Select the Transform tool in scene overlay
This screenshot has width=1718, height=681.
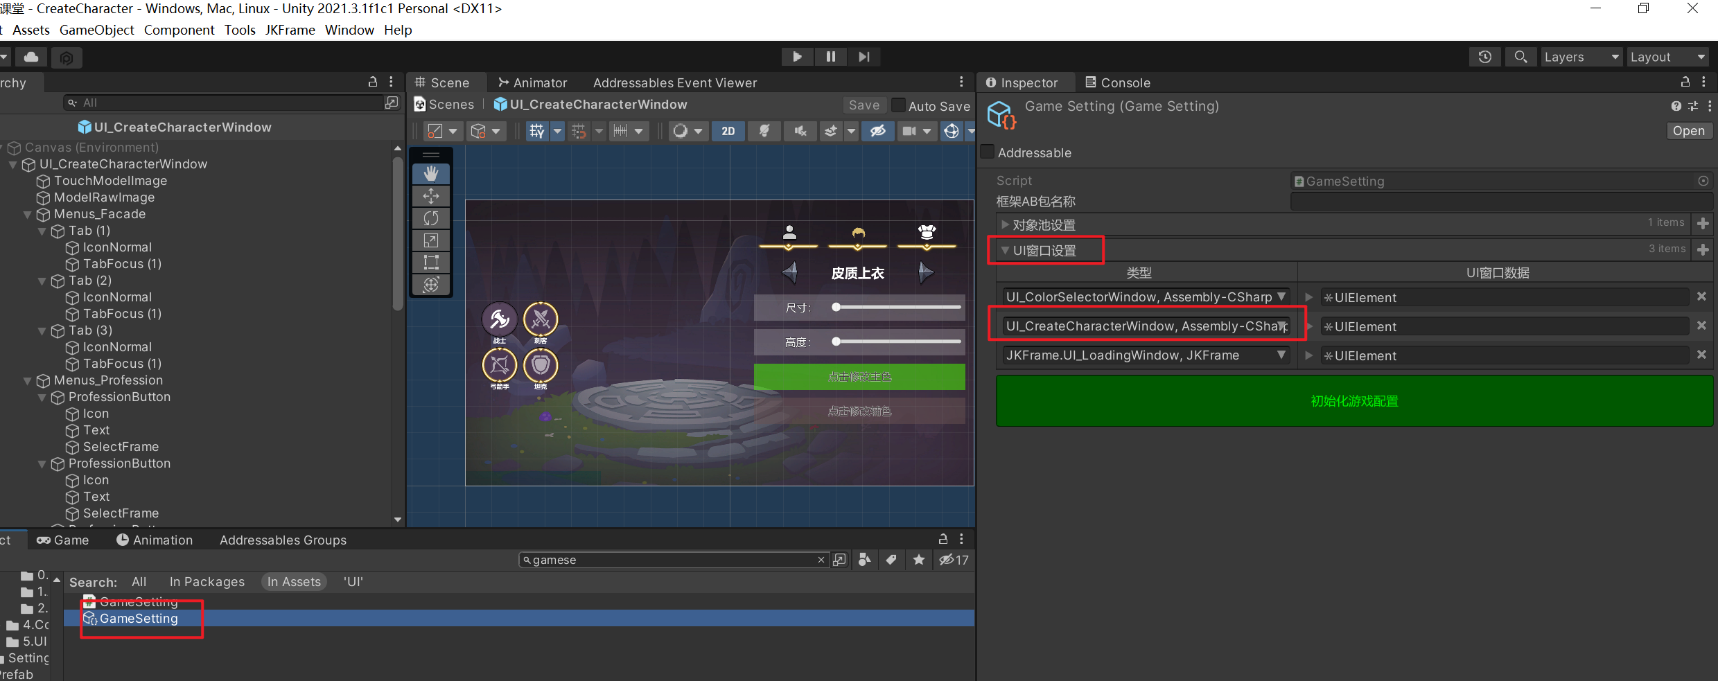(x=431, y=285)
